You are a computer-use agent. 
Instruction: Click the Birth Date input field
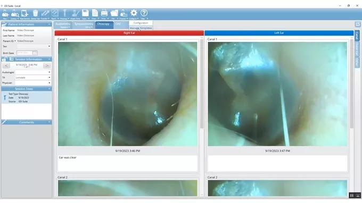tap(24, 53)
